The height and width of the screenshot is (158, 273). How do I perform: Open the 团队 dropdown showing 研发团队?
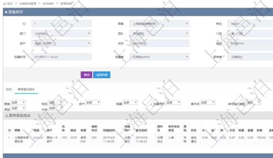pos(160,34)
